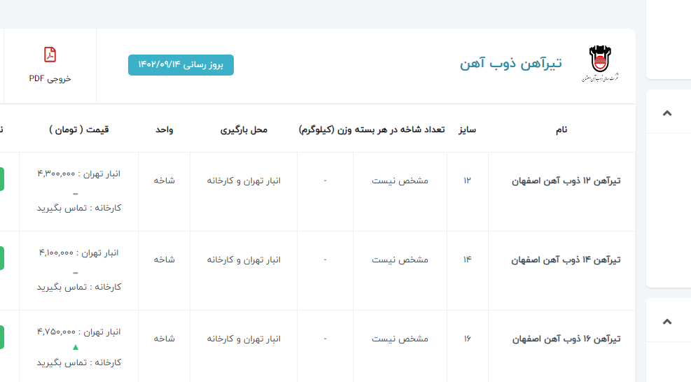Collapse the upper right sidebar panel chevron
This screenshot has width=691, height=382.
click(666, 113)
